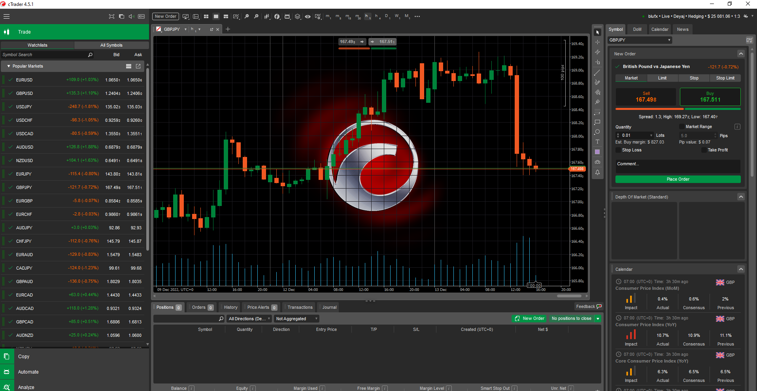Toggle the viewing options eye icon
This screenshot has width=757, height=391.
[x=308, y=17]
